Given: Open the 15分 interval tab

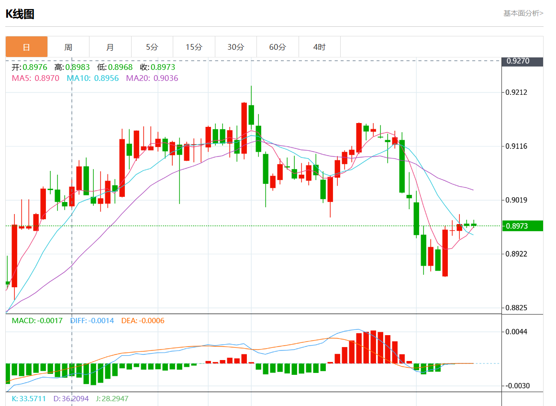Looking at the screenshot, I should click(194, 47).
